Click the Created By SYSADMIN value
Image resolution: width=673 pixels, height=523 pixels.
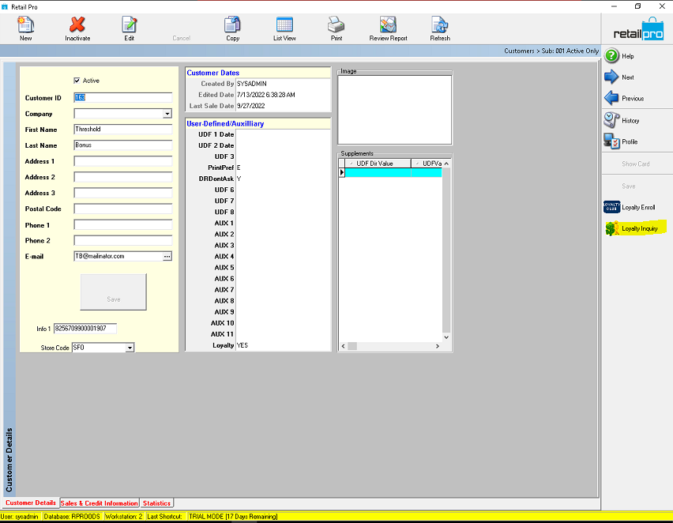pyautogui.click(x=251, y=84)
